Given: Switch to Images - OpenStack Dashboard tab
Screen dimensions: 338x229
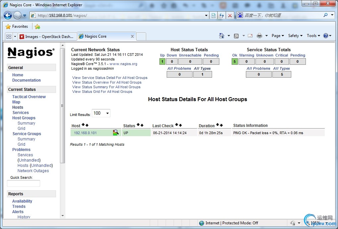Looking at the screenshot, I should [47, 37].
